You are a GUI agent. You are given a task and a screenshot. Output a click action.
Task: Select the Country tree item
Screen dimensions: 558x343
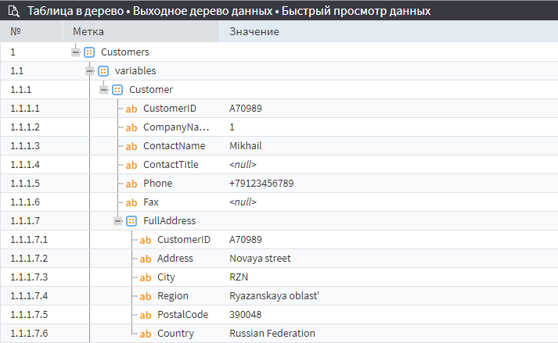pyautogui.click(x=175, y=334)
